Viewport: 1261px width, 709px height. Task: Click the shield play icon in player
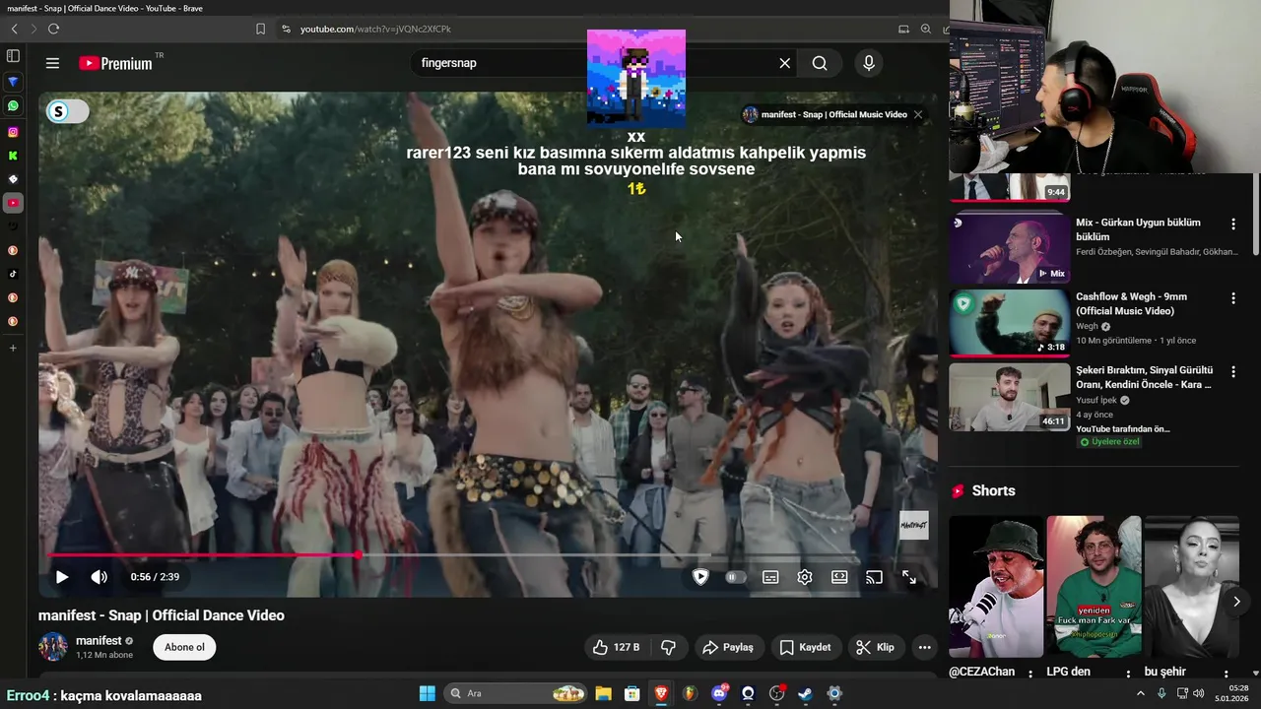[x=700, y=577]
